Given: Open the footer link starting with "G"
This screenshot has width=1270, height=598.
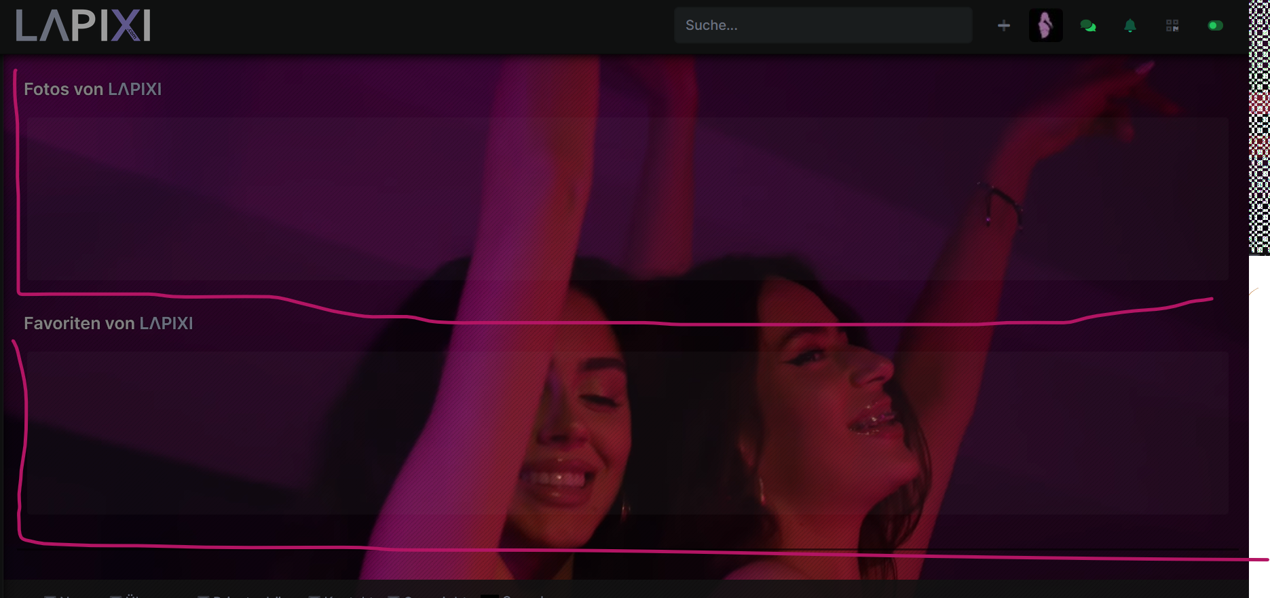Looking at the screenshot, I should point(434,596).
